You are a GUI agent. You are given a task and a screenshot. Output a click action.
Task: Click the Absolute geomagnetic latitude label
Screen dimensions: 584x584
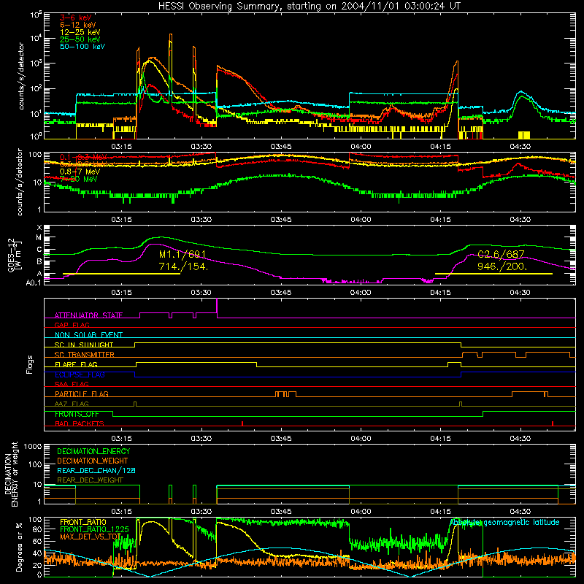(x=504, y=523)
